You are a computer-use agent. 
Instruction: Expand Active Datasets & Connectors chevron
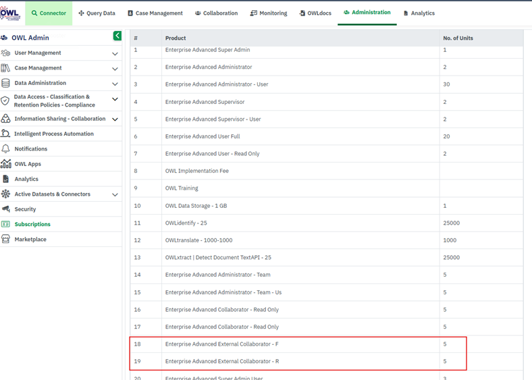115,194
